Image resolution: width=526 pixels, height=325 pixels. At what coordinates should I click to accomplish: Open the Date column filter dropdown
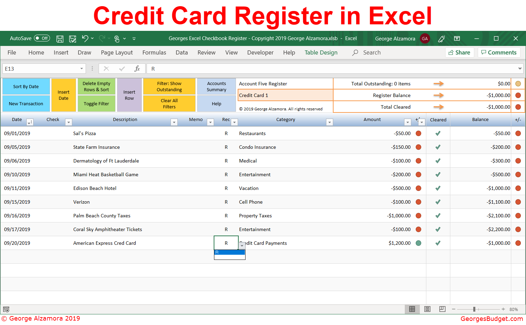(x=30, y=122)
